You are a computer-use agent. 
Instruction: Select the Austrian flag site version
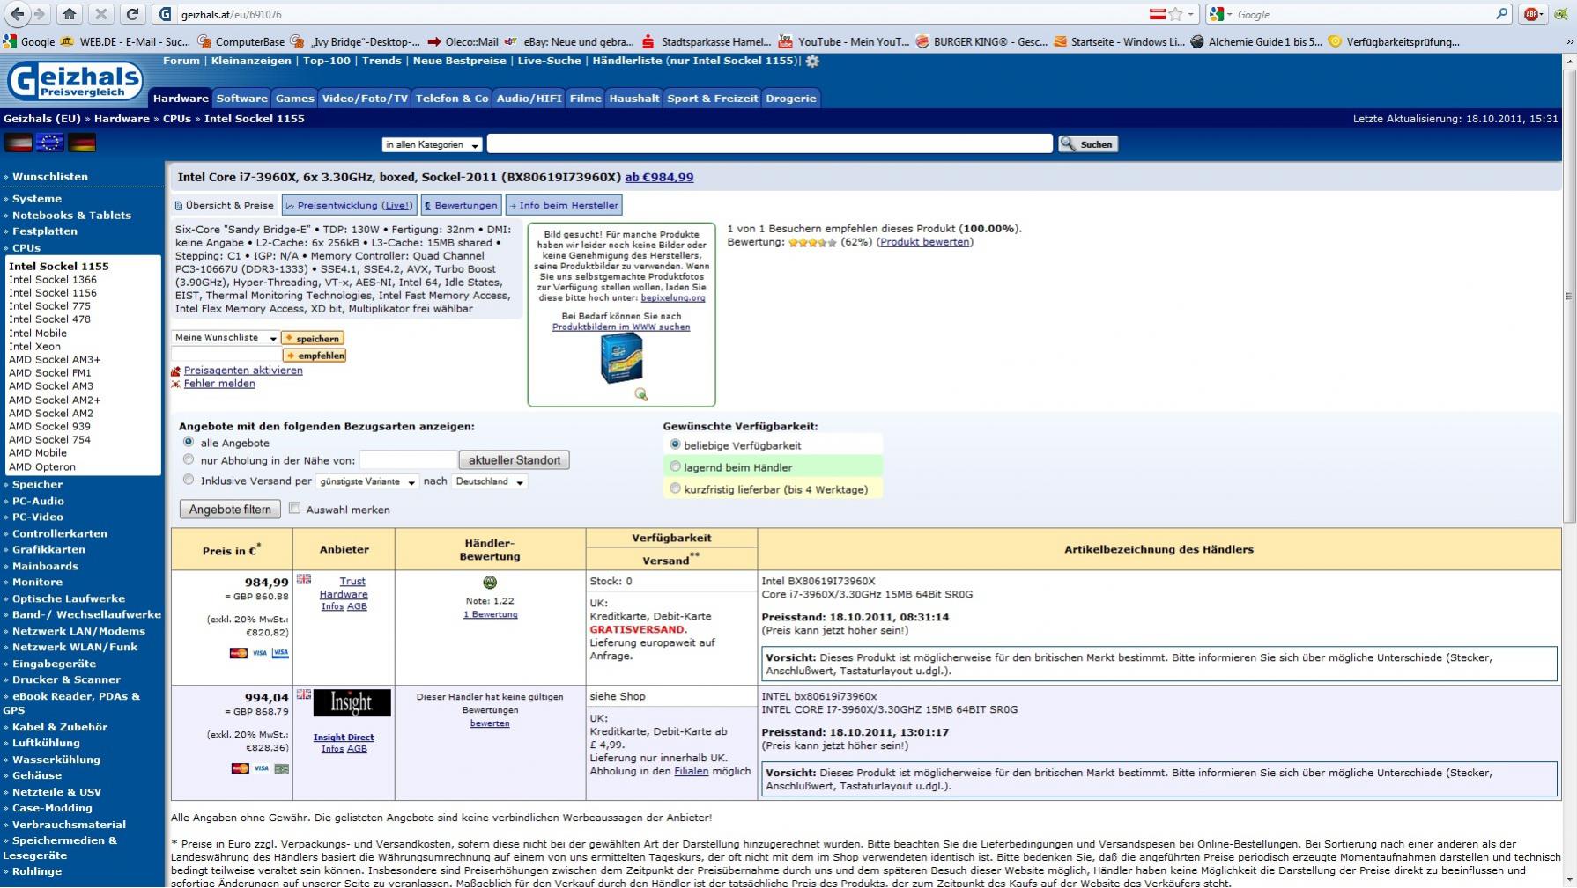point(19,143)
